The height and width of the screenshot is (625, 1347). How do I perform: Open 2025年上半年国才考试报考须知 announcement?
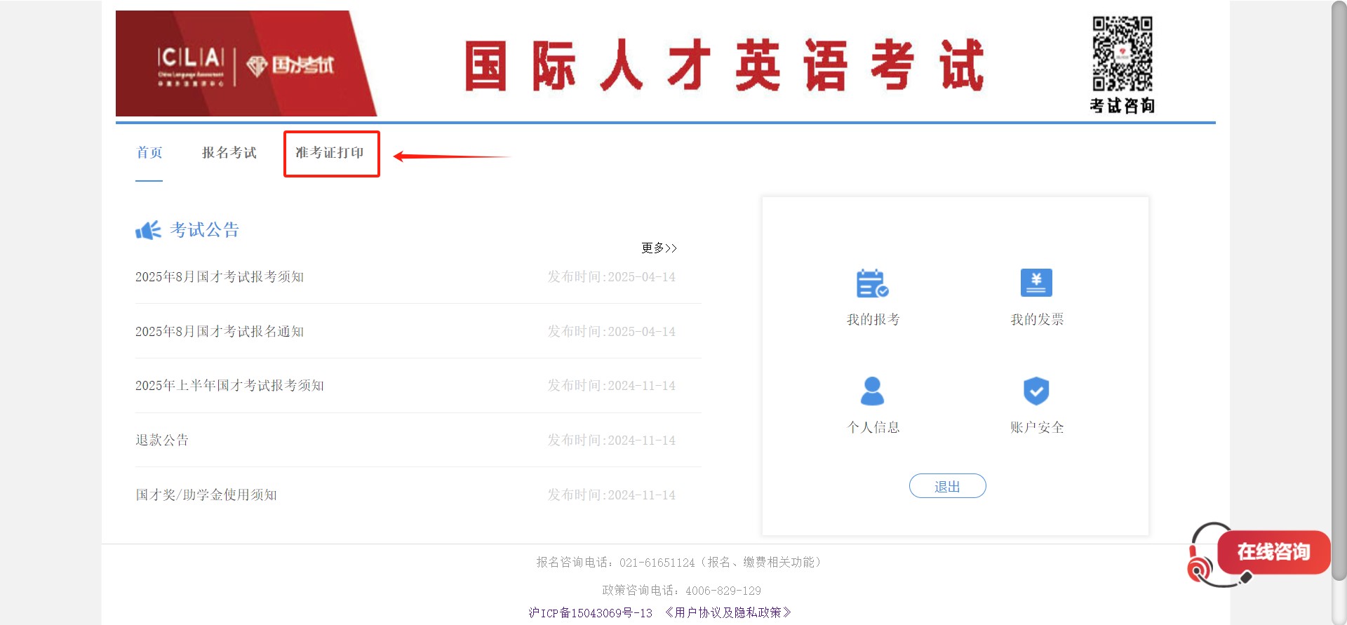(x=229, y=386)
